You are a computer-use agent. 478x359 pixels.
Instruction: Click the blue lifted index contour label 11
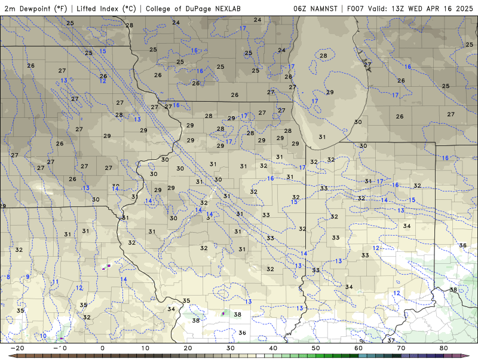(55, 282)
